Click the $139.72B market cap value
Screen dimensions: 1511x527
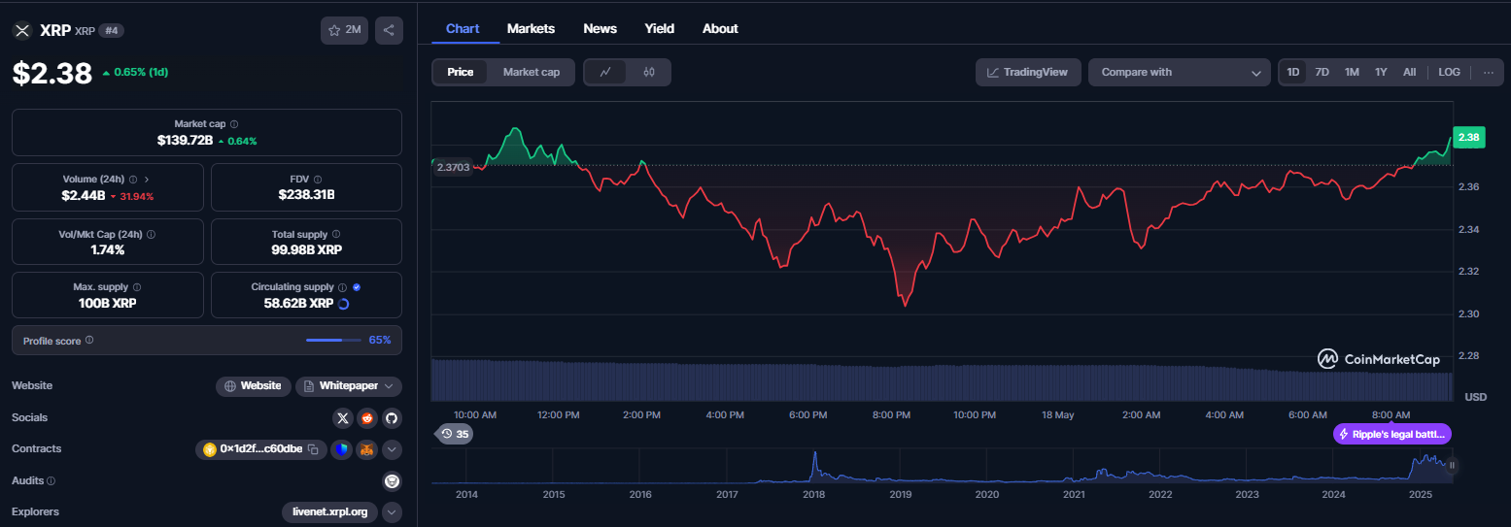point(185,141)
